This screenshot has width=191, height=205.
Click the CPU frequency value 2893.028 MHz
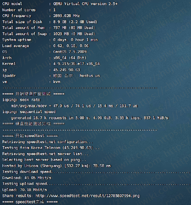66,16
